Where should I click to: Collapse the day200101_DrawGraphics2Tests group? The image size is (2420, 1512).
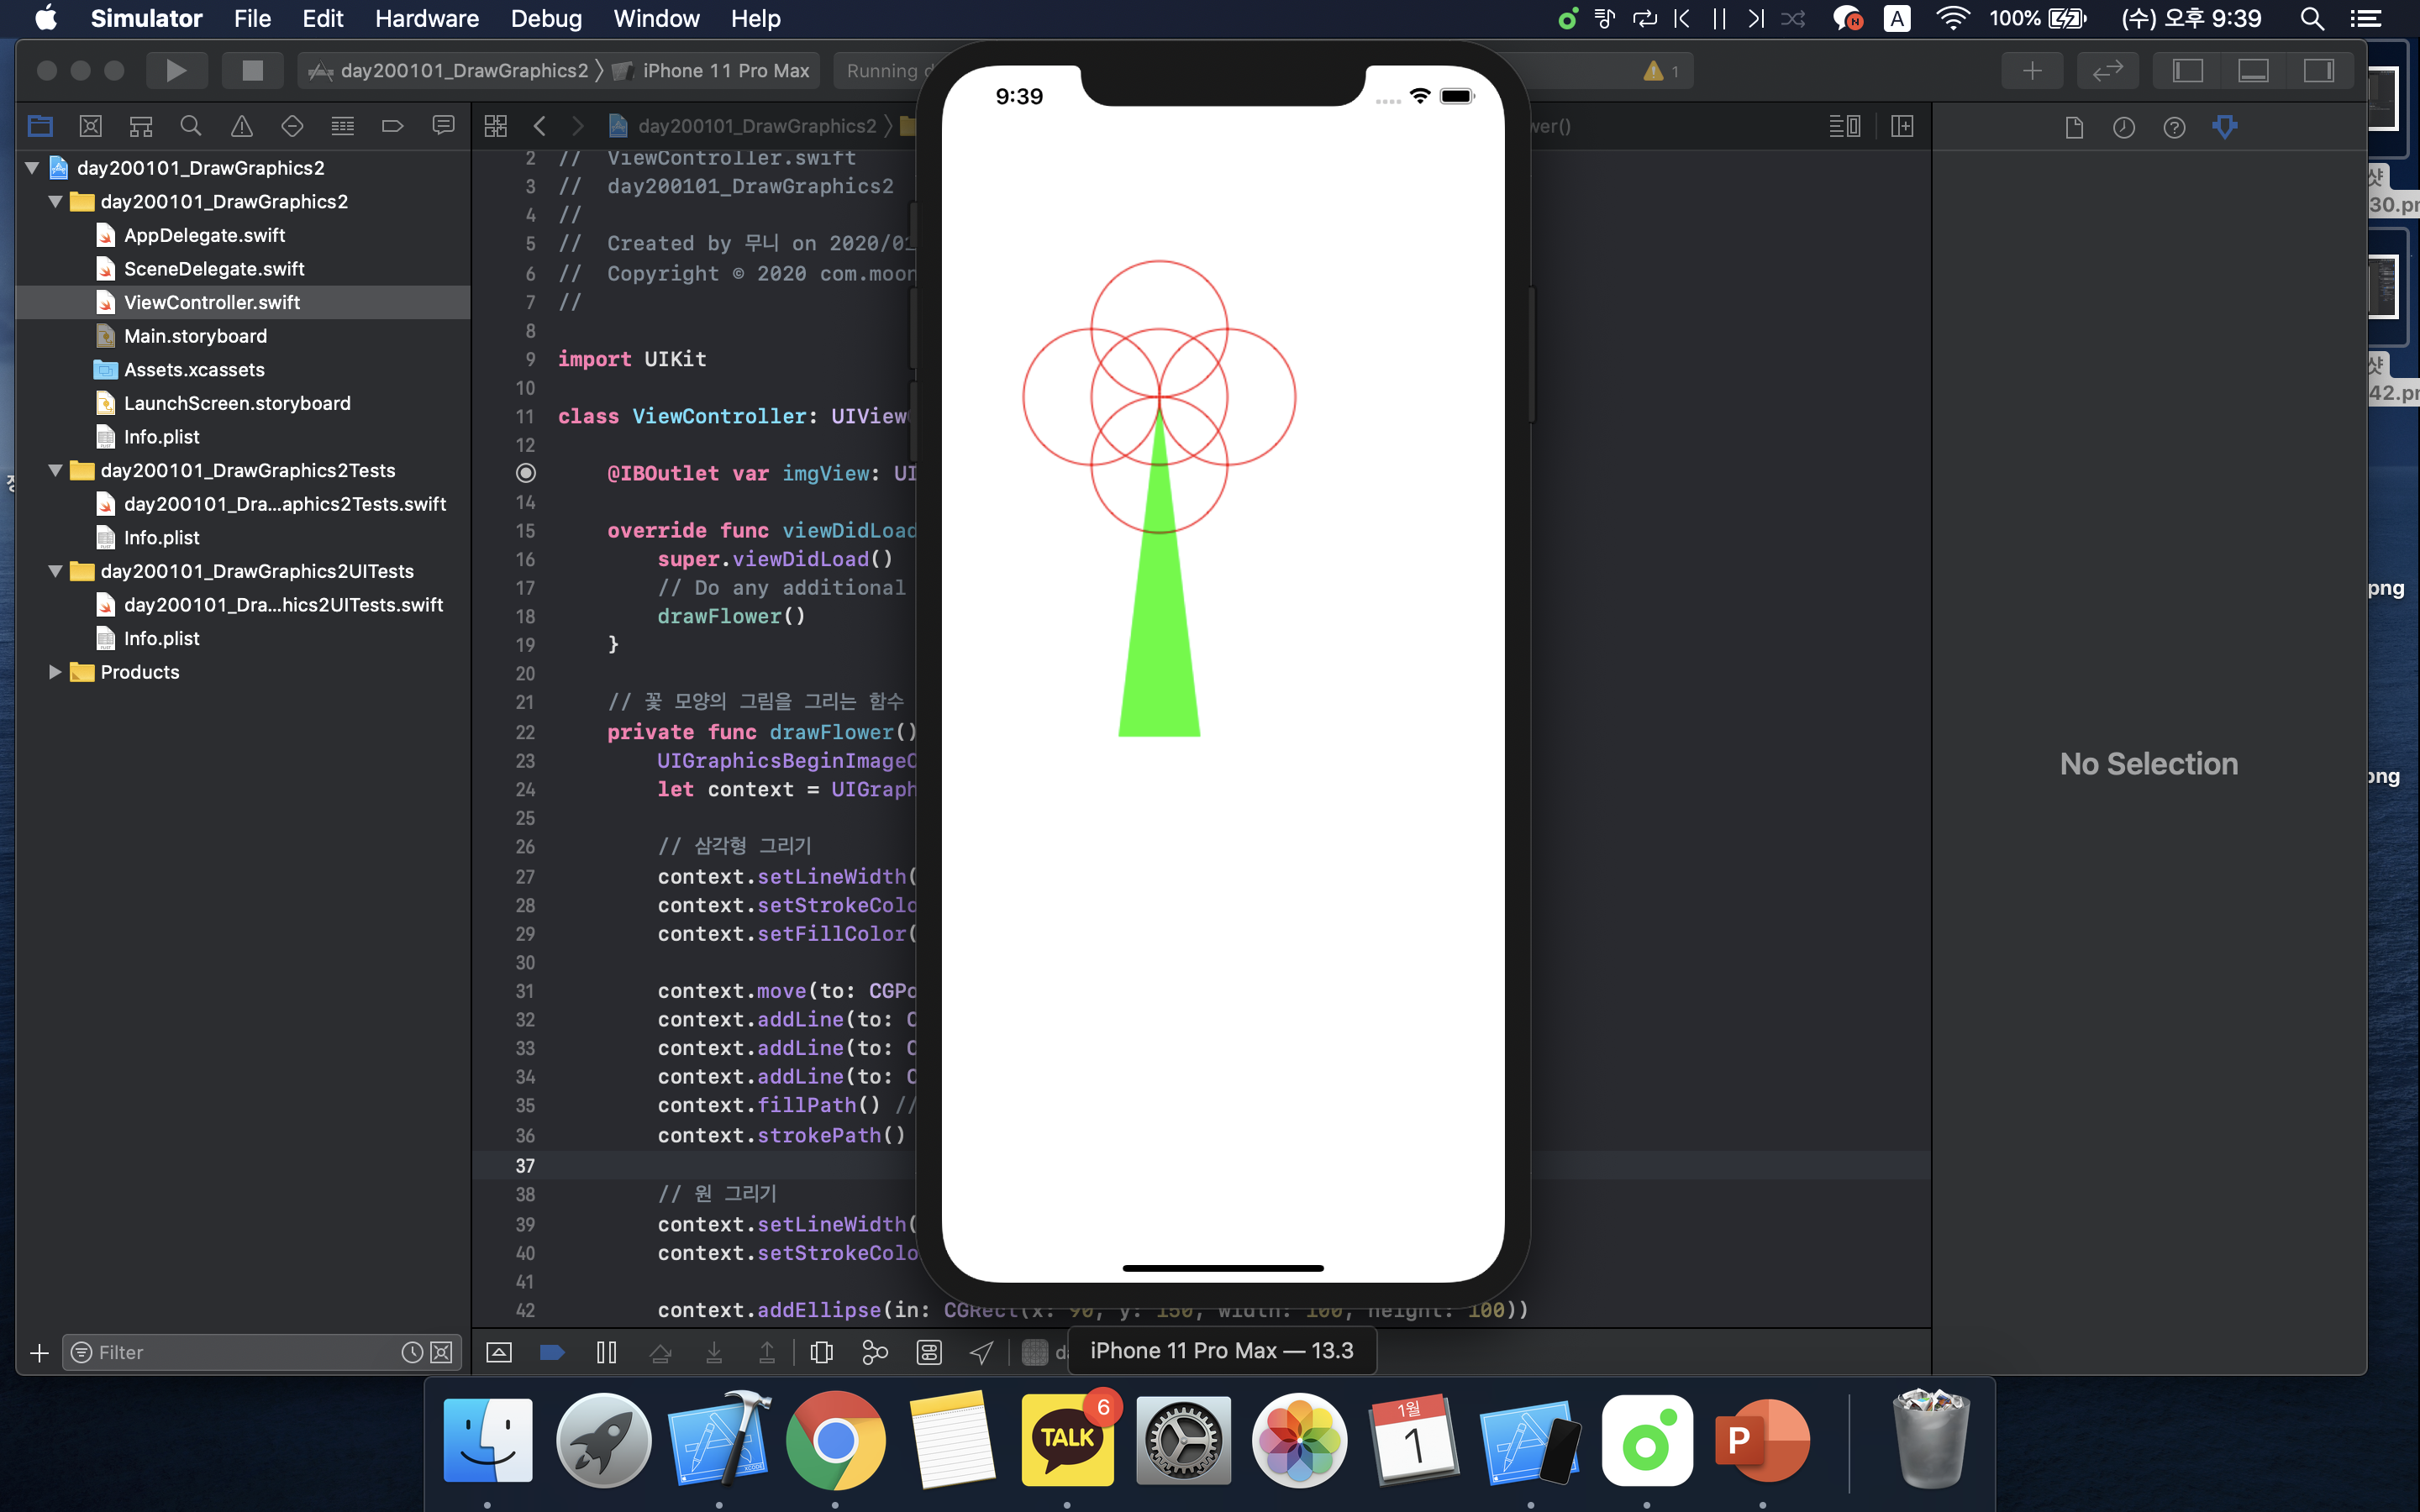(55, 470)
